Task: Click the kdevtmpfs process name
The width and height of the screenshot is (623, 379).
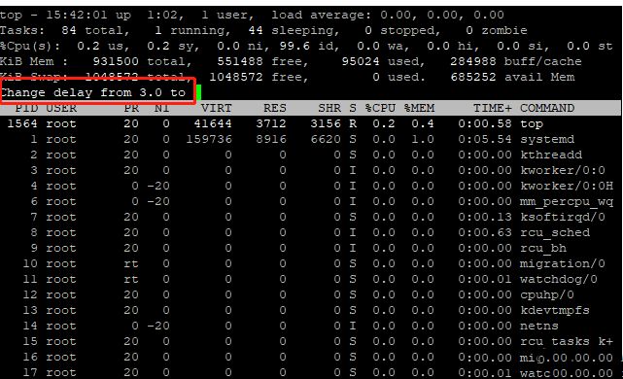Action: [555, 310]
